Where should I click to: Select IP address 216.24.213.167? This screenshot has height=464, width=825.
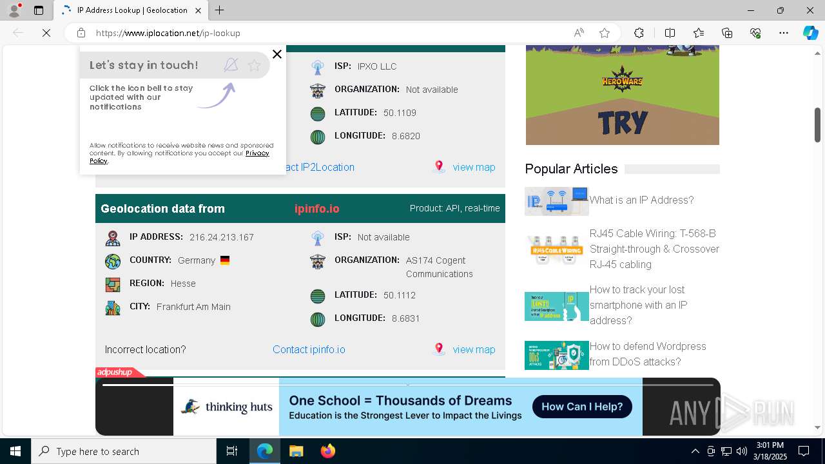(222, 237)
